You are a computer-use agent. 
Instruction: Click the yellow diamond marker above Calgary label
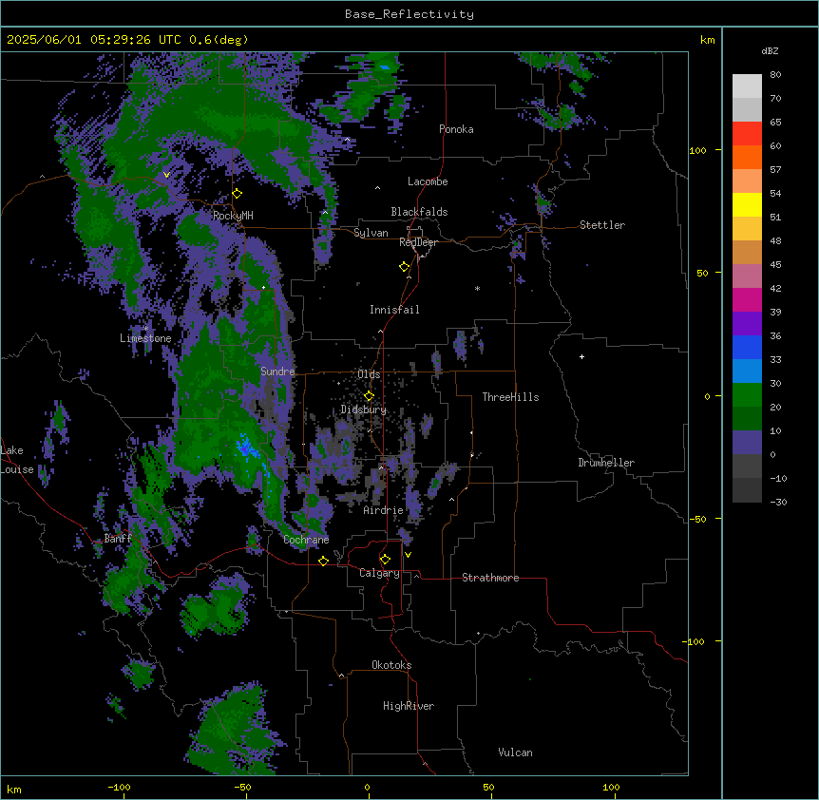pos(385,560)
